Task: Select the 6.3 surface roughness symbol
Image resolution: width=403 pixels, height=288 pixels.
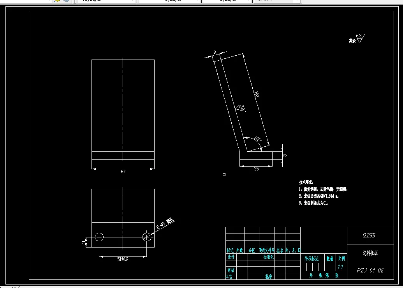Action: 360,38
